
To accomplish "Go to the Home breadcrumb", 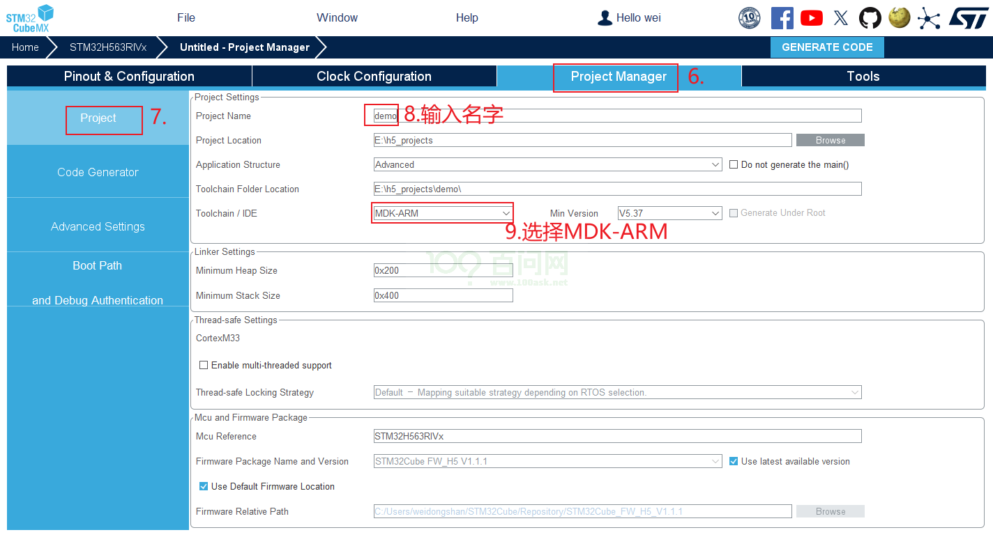I will 25,47.
